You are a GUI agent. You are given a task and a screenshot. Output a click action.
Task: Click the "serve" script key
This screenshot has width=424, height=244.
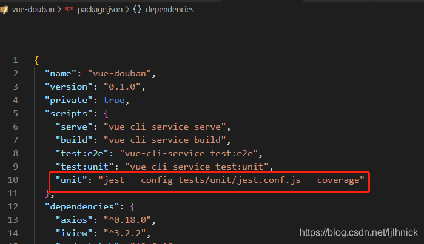[x=74, y=127]
